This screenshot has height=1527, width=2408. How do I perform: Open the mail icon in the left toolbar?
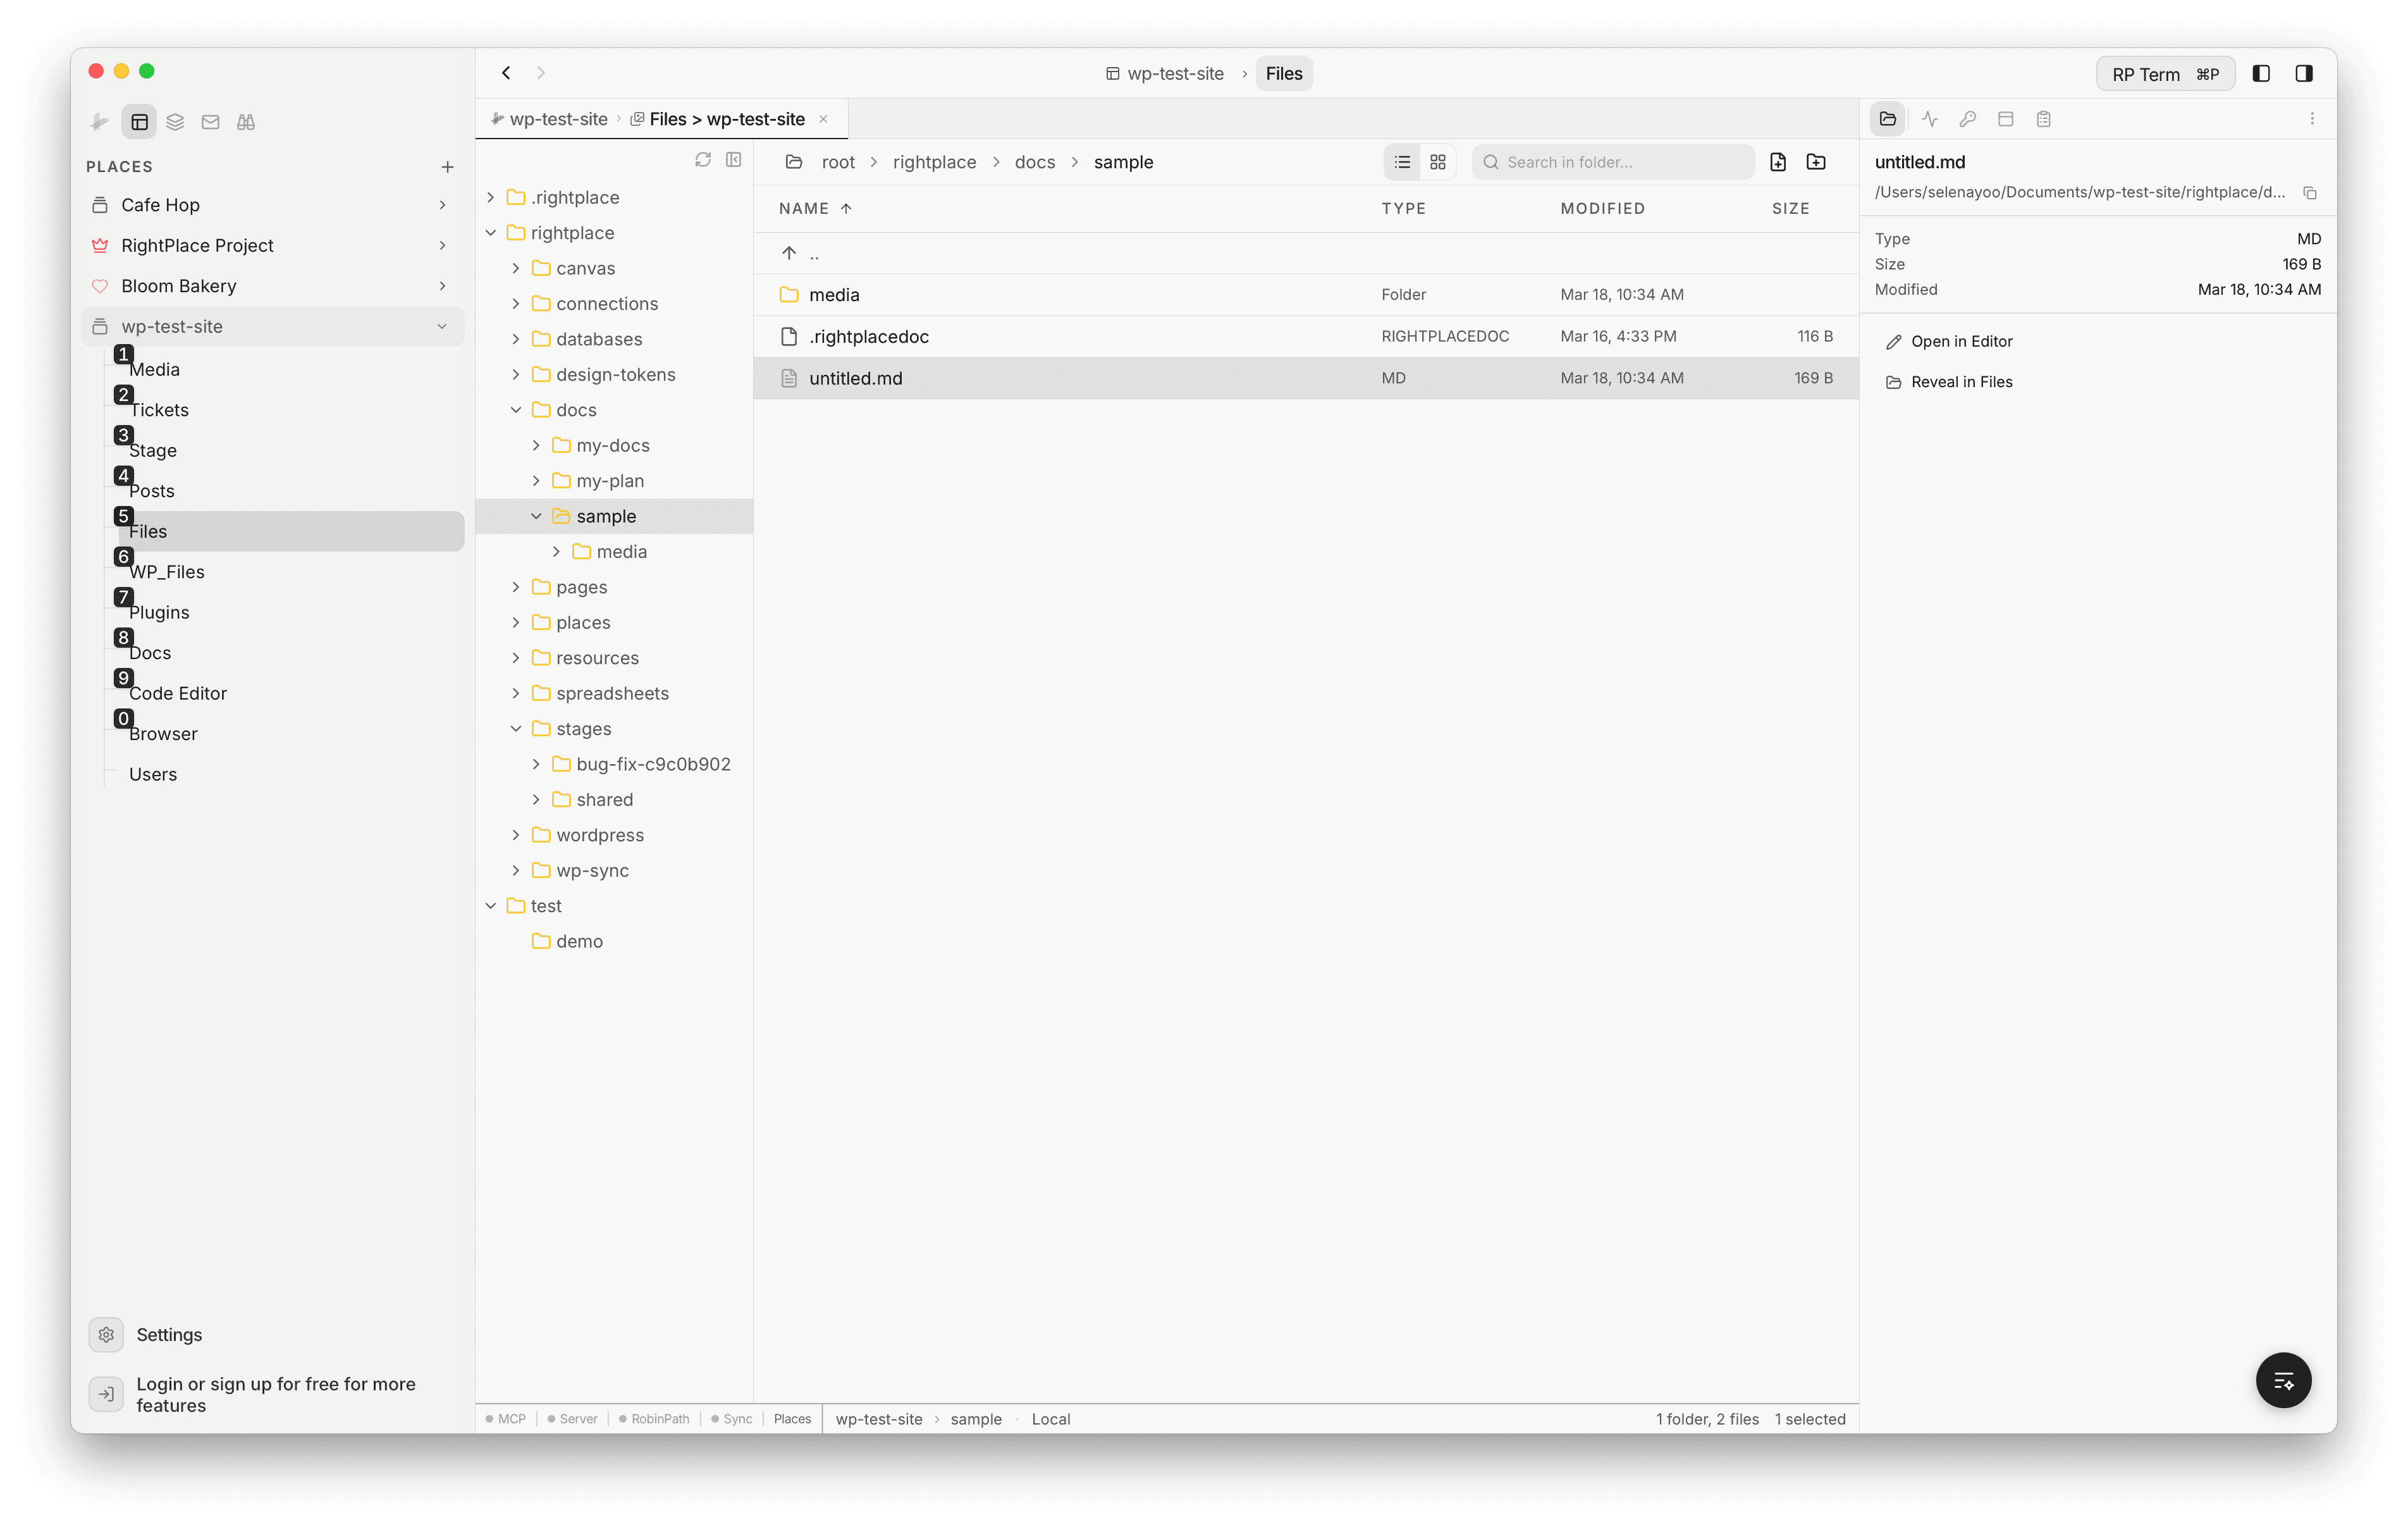pos(210,121)
